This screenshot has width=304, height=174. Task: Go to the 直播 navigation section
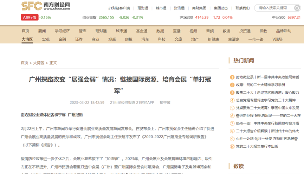tap(177, 31)
